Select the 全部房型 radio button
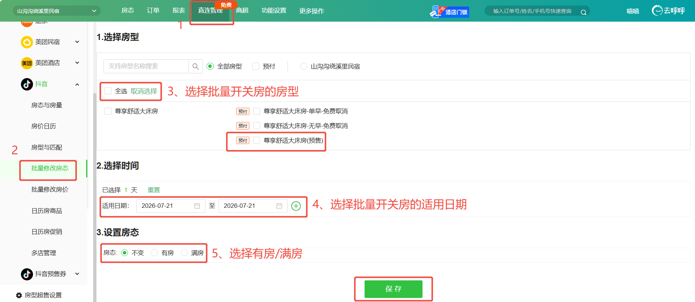Image resolution: width=695 pixels, height=302 pixels. 210,66
